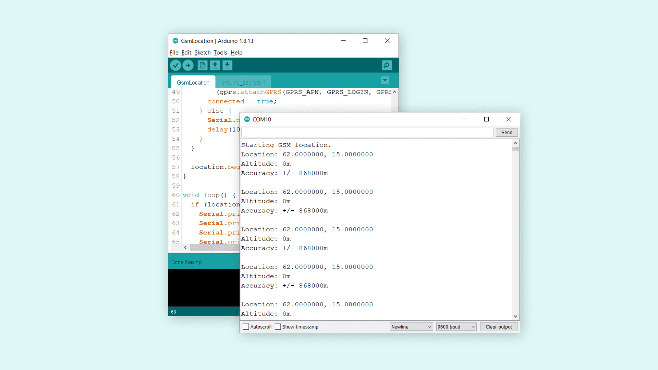
Task: Toggle the arduino_secrets.h tab
Action: 243,82
